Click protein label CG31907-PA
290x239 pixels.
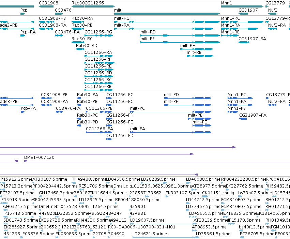pyautogui.click(x=253, y=115)
